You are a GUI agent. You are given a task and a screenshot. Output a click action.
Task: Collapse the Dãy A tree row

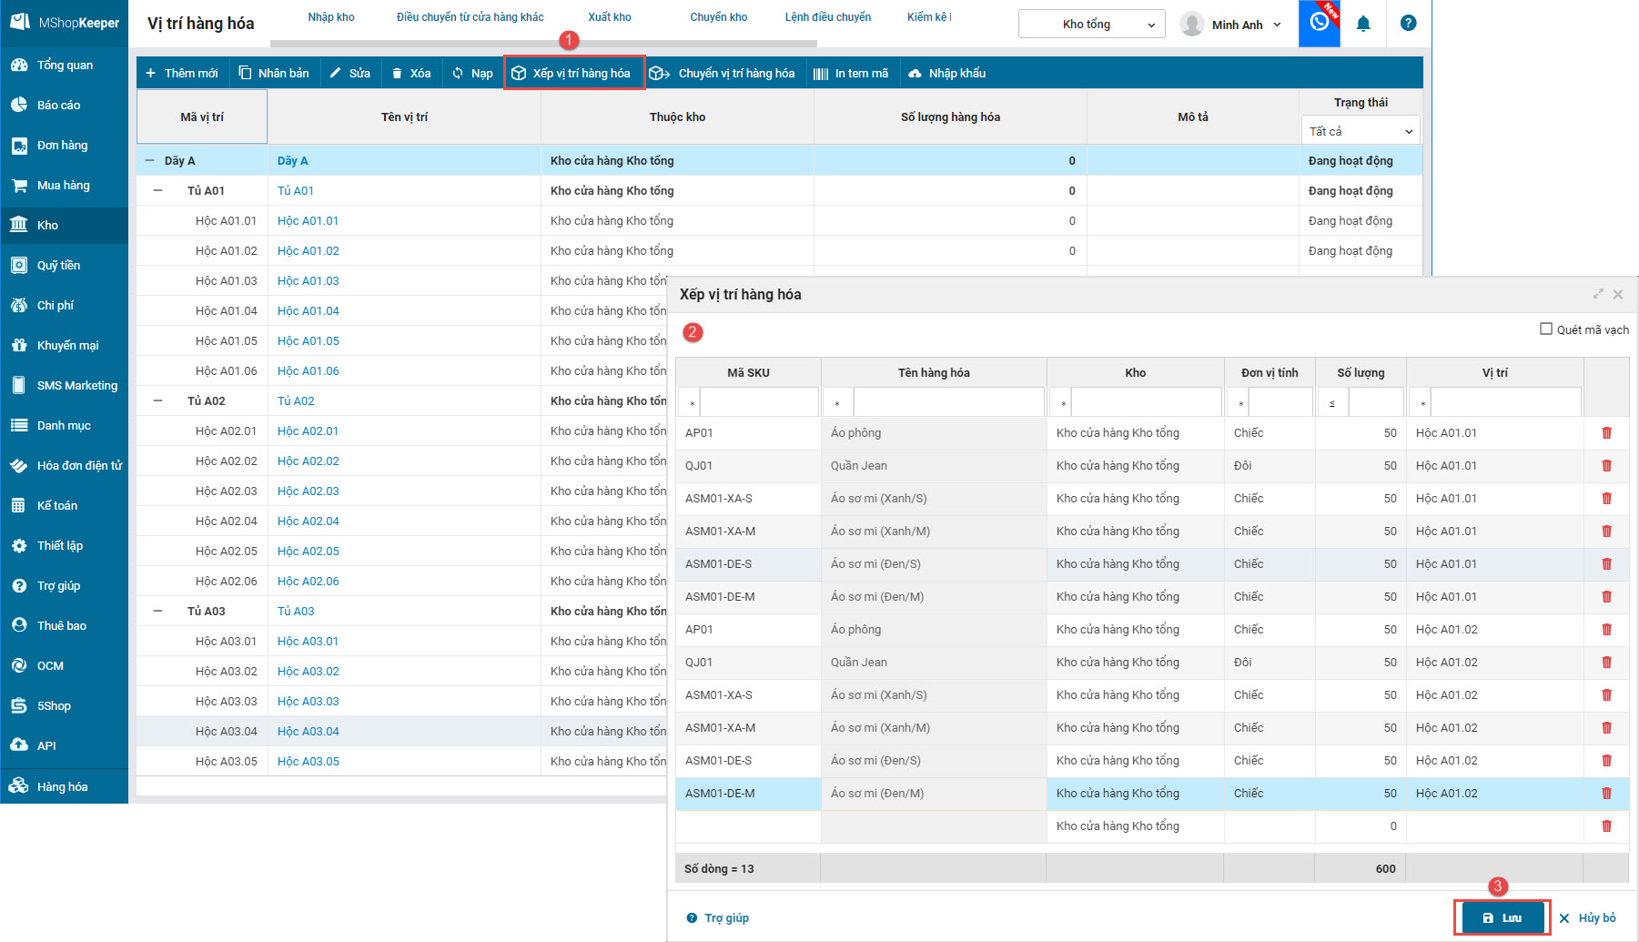pos(150,161)
